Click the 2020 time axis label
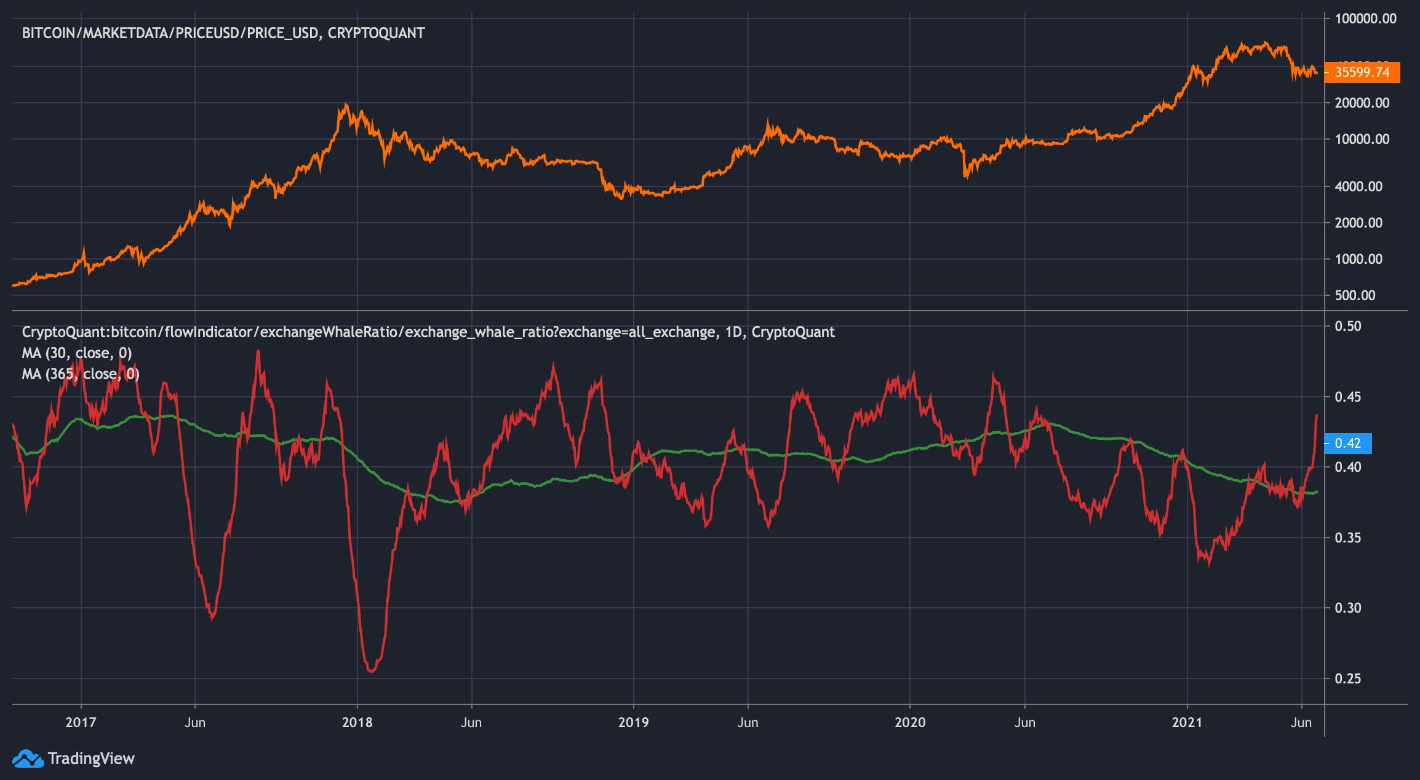Image resolution: width=1420 pixels, height=780 pixels. click(909, 722)
